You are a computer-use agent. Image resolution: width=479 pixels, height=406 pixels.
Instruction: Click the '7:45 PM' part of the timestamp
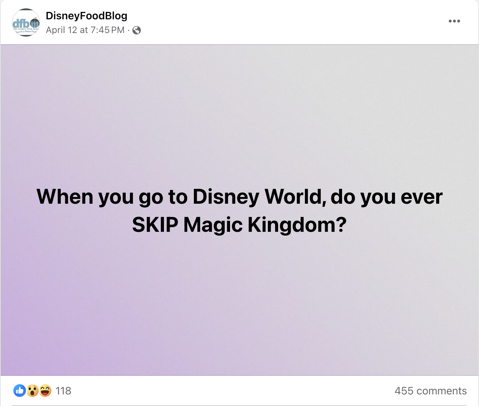click(108, 30)
